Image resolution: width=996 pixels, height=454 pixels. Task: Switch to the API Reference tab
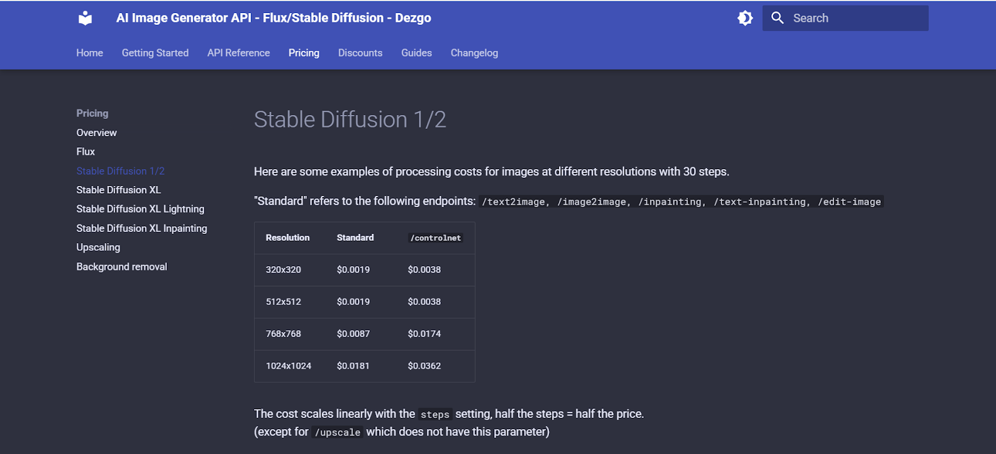(x=238, y=53)
